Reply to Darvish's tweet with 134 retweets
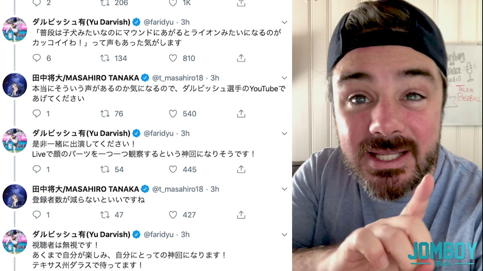Image resolution: width=483 pixels, height=271 pixels. [37, 58]
